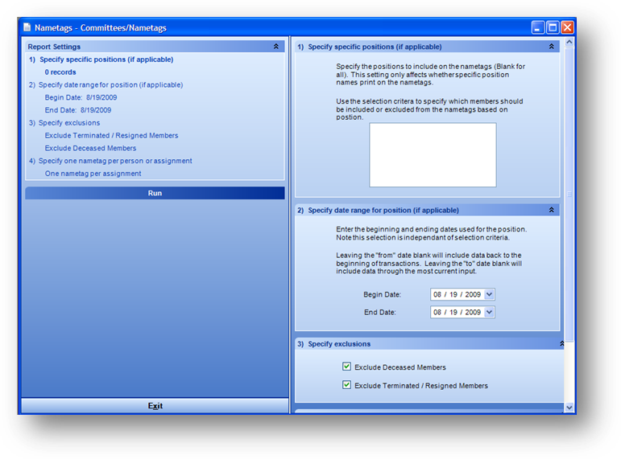
Task: Click the '0 records' entry
Action: [60, 72]
